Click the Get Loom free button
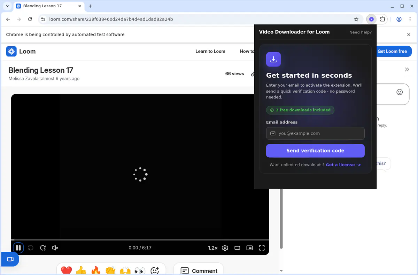Screen dimensions: 418x275 (392, 52)
